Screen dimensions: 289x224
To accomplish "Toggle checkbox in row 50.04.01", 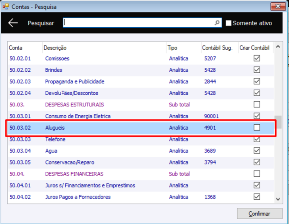I will tap(257, 185).
